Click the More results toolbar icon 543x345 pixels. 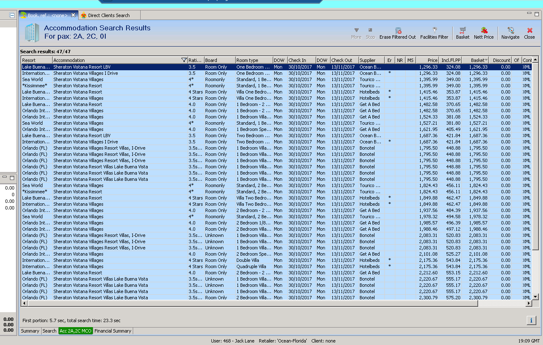click(356, 33)
